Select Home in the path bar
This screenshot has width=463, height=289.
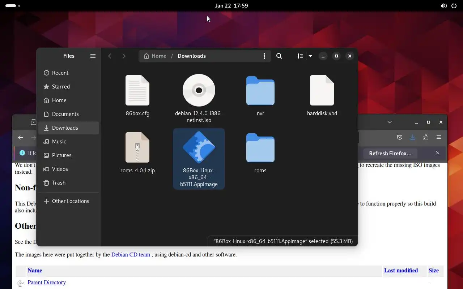(155, 56)
